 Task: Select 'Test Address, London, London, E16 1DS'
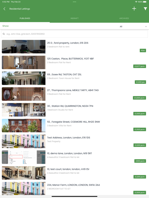[x=69, y=138]
